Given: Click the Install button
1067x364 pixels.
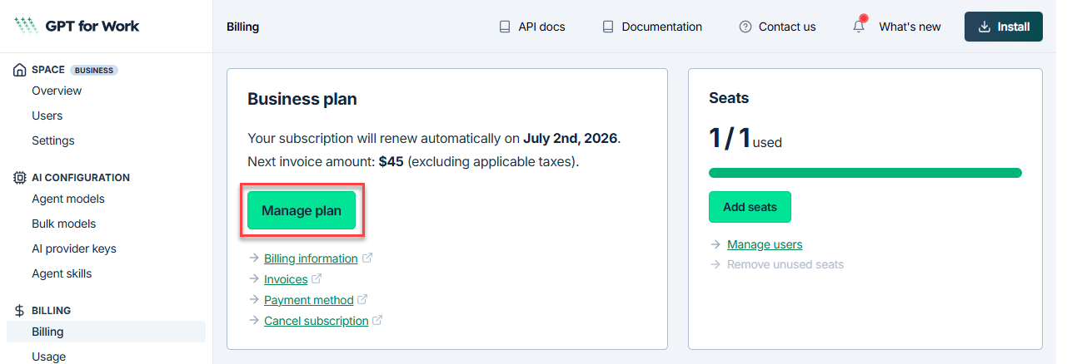Looking at the screenshot, I should [x=1003, y=27].
